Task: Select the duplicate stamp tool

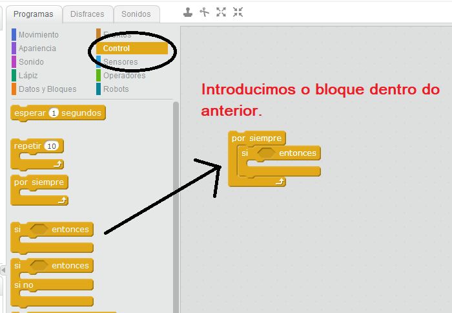Action: 188,12
